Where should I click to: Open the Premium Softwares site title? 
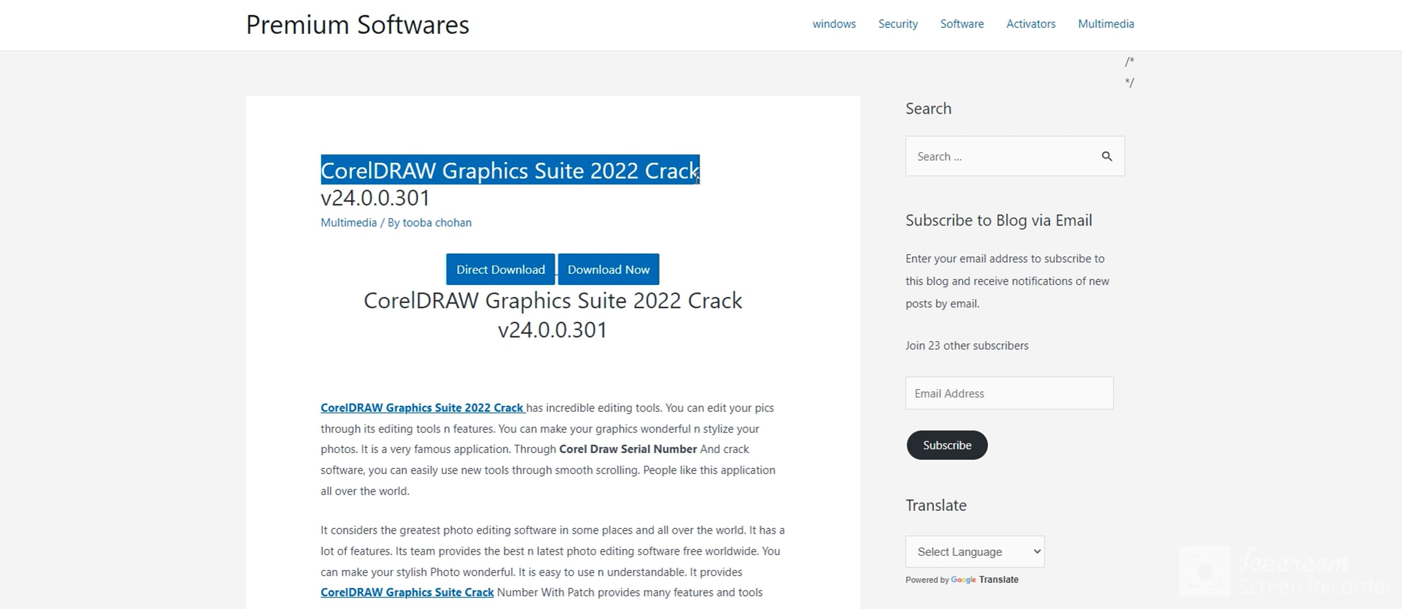coord(358,25)
